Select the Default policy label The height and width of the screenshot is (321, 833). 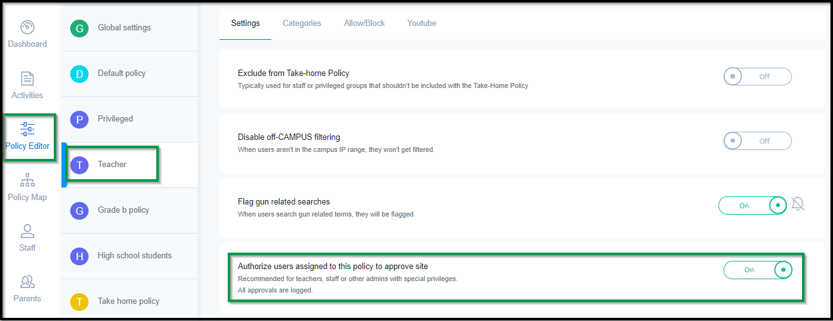(121, 73)
